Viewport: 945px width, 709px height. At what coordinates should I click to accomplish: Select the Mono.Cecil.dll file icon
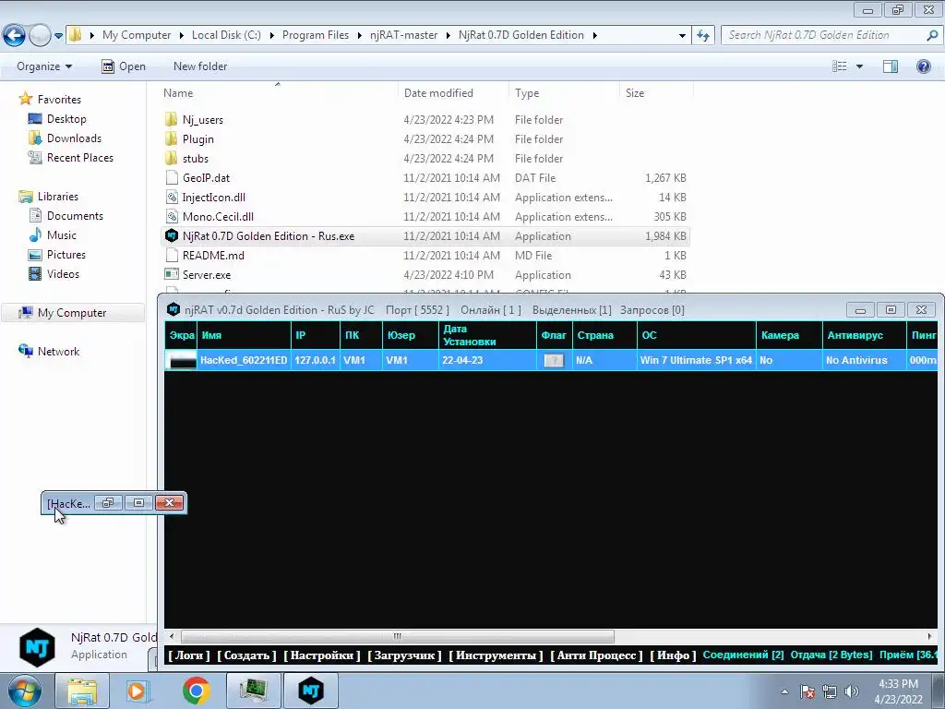coord(172,216)
